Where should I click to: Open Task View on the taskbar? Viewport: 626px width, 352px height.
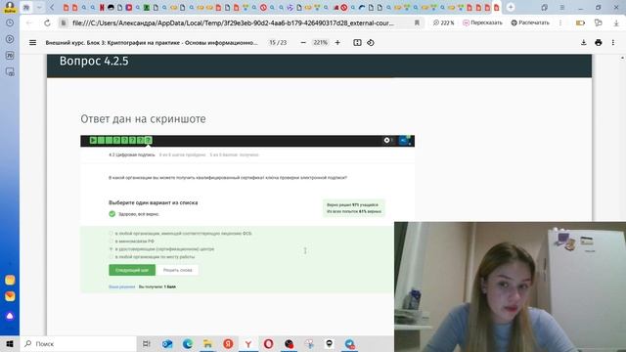coord(147,343)
